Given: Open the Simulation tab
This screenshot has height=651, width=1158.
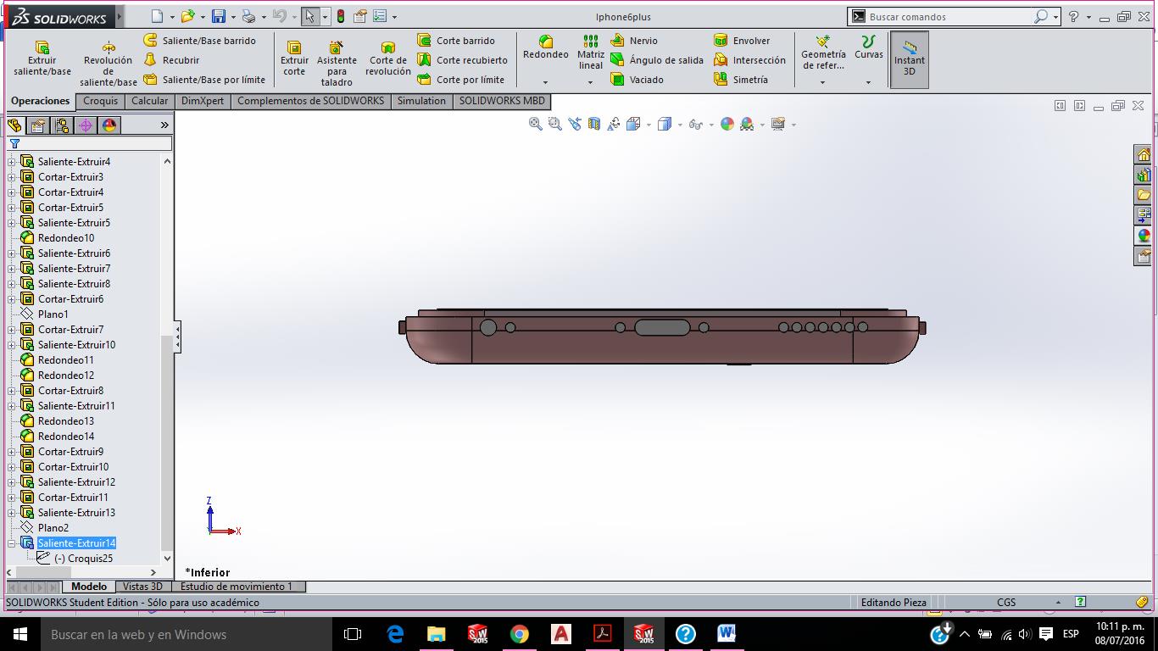Looking at the screenshot, I should (x=421, y=101).
